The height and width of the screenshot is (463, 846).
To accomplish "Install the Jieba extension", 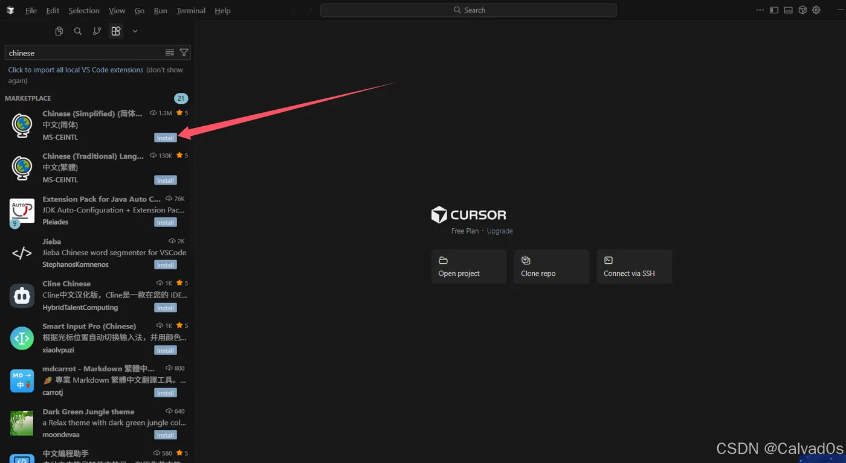I will point(166,265).
